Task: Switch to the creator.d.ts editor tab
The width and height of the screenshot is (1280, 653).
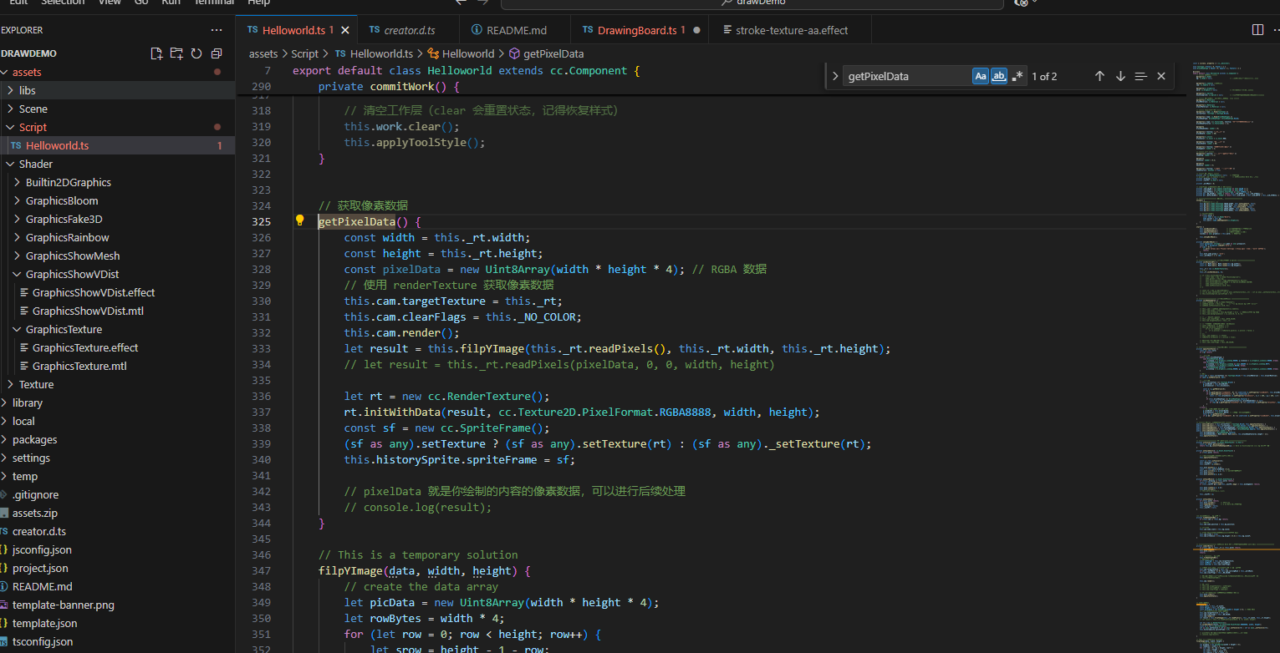Action: [410, 30]
